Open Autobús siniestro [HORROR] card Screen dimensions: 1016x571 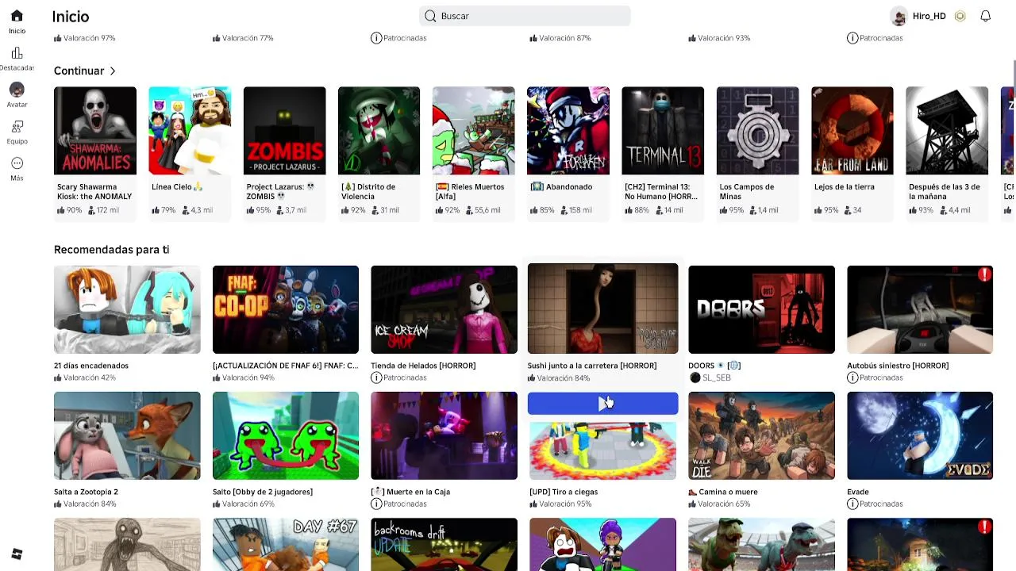pyautogui.click(x=920, y=309)
